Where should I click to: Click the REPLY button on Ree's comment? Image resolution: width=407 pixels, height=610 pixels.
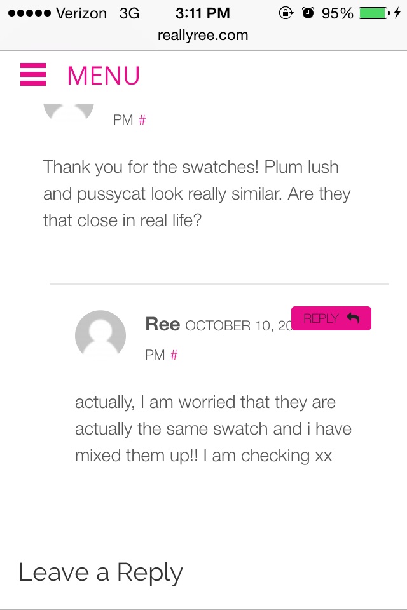click(x=331, y=318)
